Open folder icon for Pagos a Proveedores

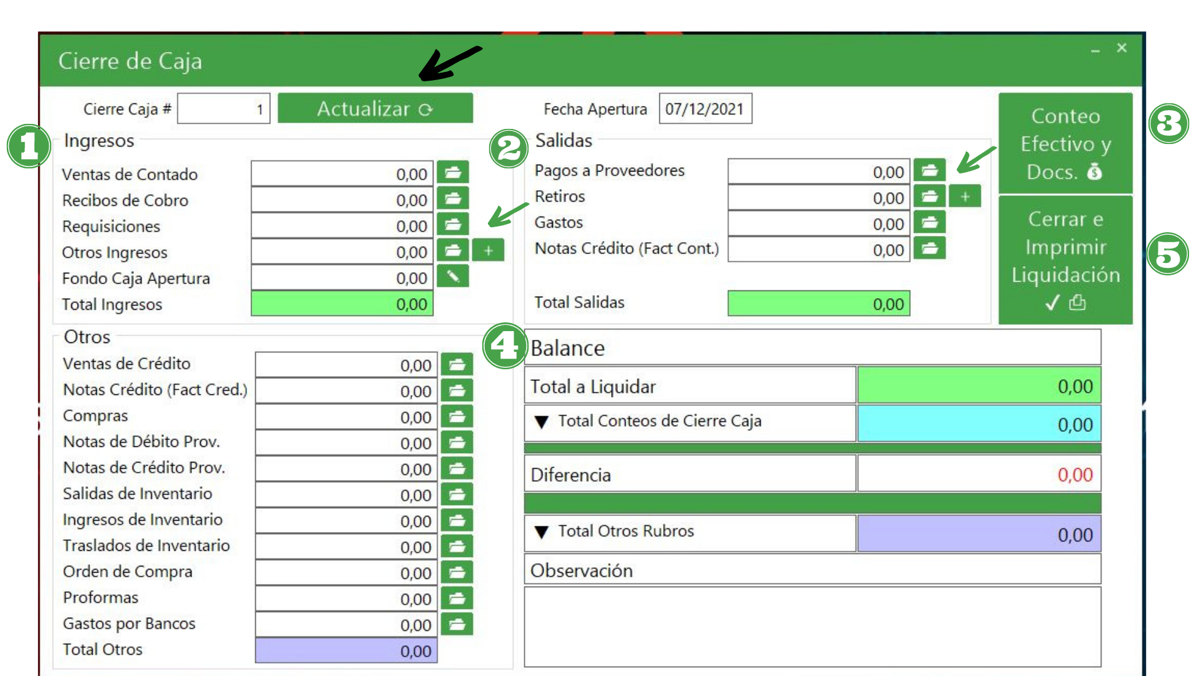pos(930,170)
